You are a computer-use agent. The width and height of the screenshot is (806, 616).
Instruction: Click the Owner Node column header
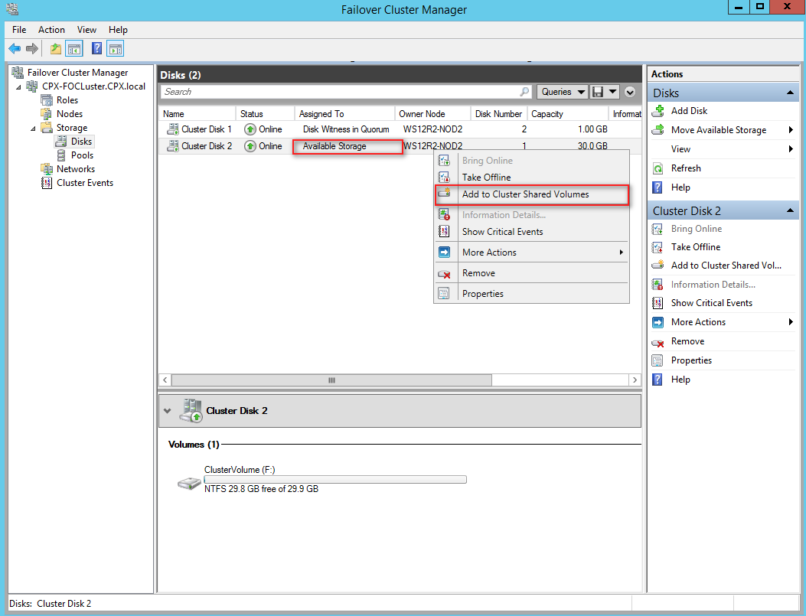(x=432, y=113)
